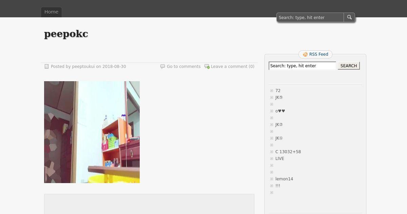
Task: Open sidebar entry JK②
Action: [x=279, y=125]
